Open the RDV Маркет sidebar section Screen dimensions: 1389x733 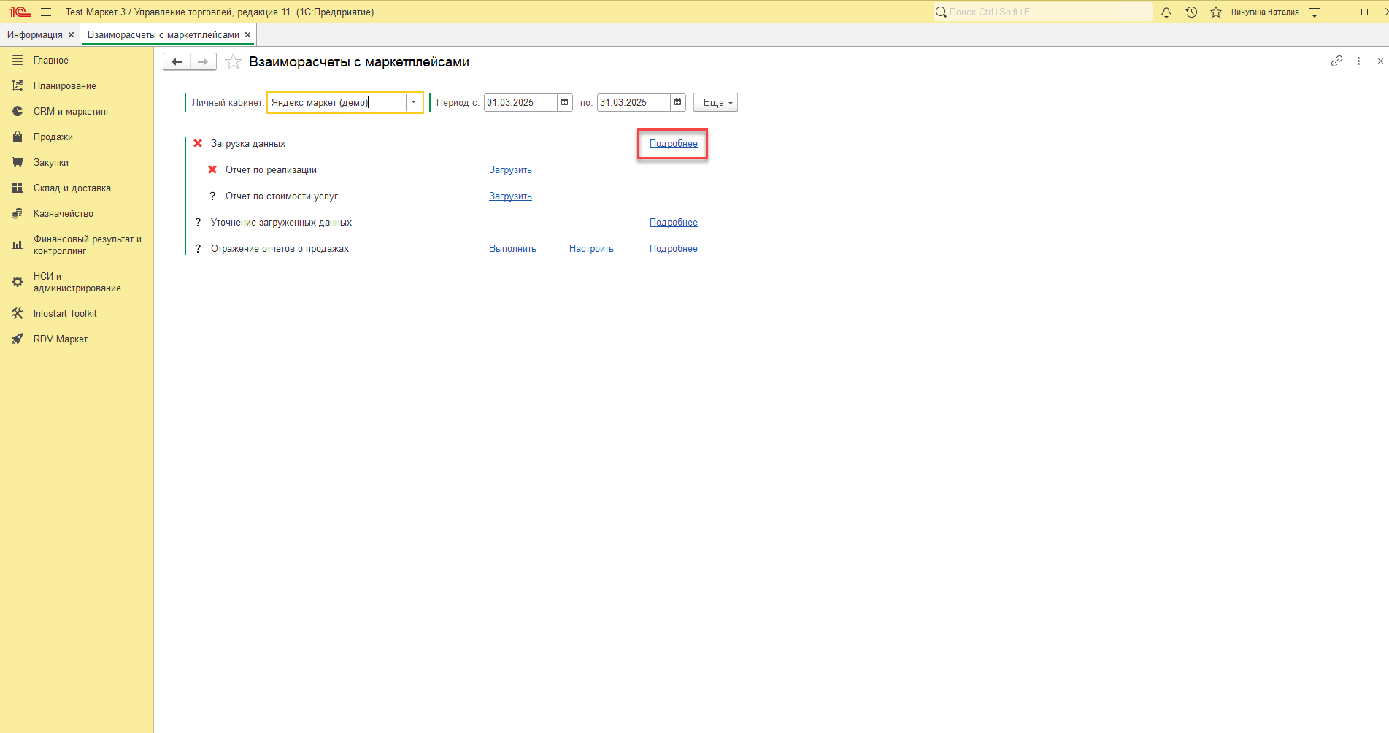point(60,339)
